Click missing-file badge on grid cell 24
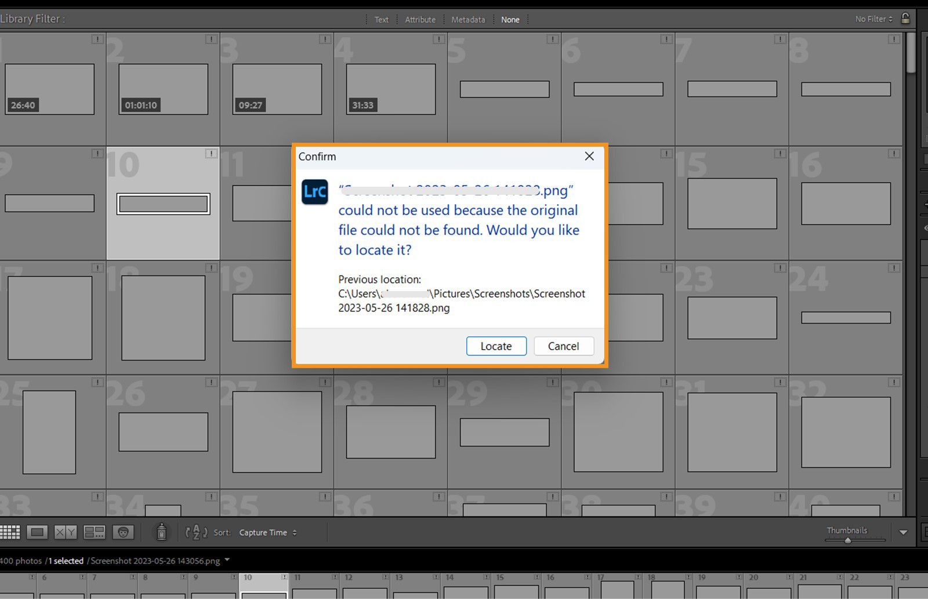928x599 pixels. [894, 268]
